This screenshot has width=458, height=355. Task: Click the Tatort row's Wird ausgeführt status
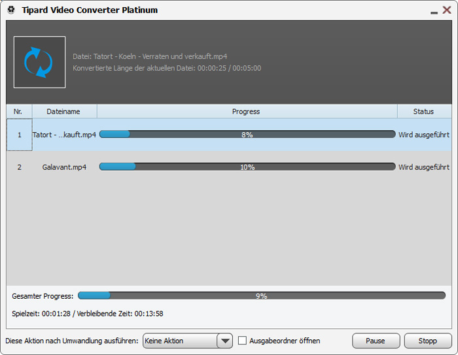(424, 135)
